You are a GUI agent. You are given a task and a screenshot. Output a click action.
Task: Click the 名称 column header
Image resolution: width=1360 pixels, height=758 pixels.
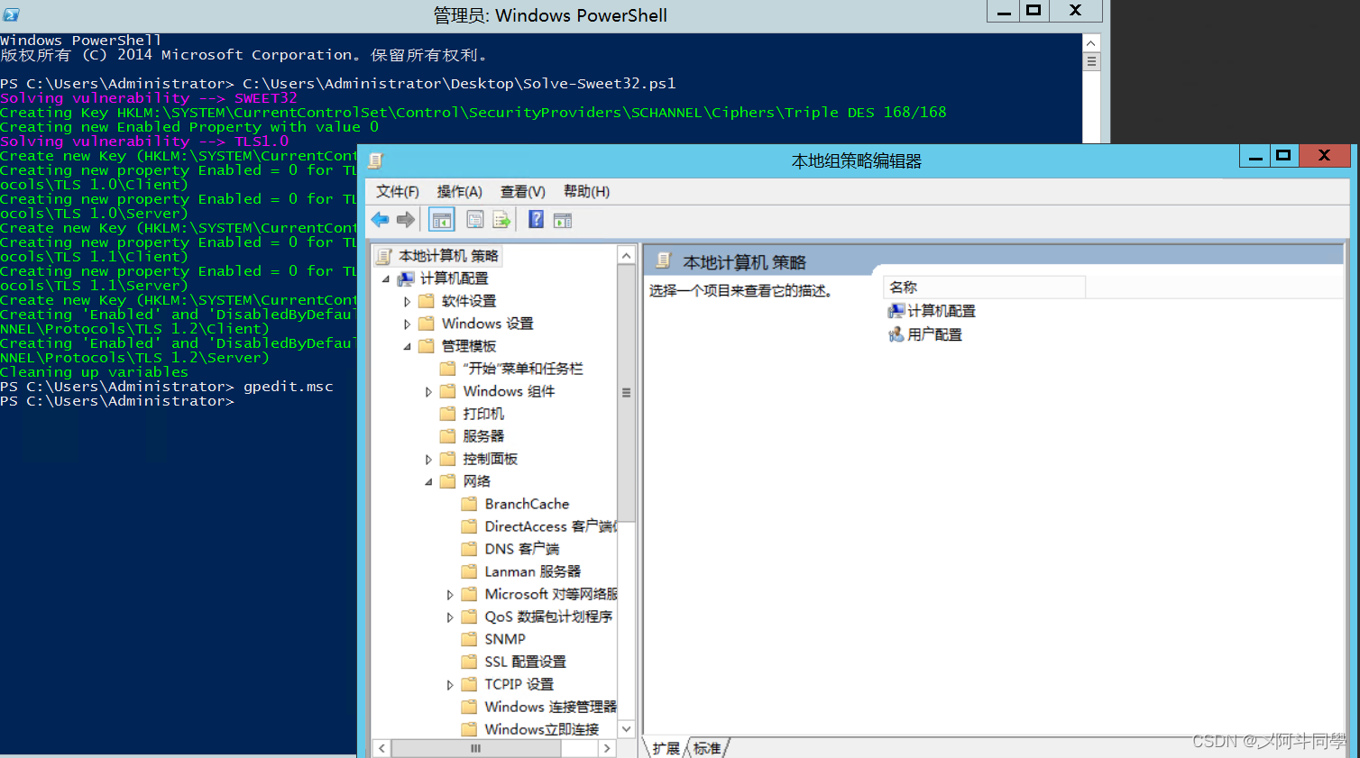[x=984, y=287]
